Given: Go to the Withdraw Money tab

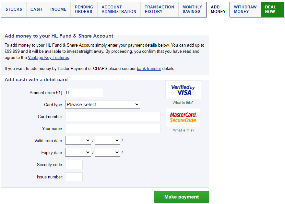Looking at the screenshot, I should pos(245,9).
